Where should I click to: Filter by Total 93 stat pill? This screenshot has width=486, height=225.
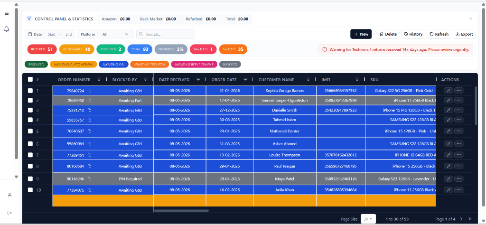140,49
